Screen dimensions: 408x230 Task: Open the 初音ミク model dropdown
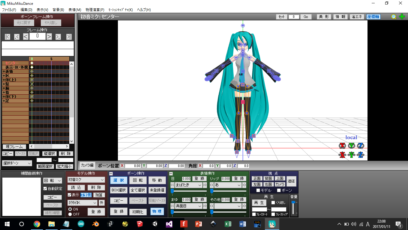point(86,180)
